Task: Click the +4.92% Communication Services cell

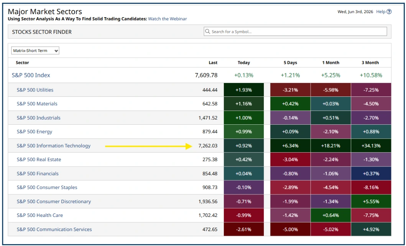Action: tap(371, 230)
